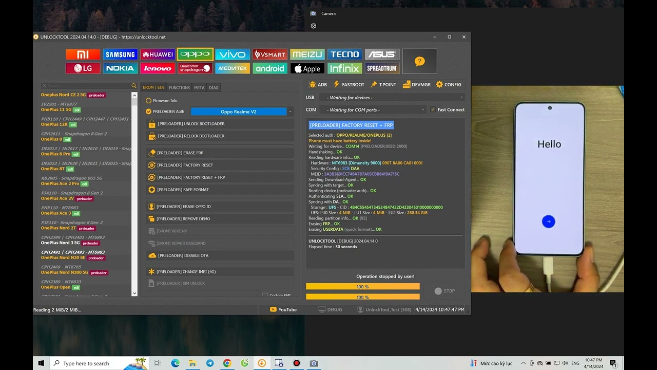Viewport: 657px width, 370px height.
Task: Open the Qualcomm Snapdragon section
Action: pos(195,68)
